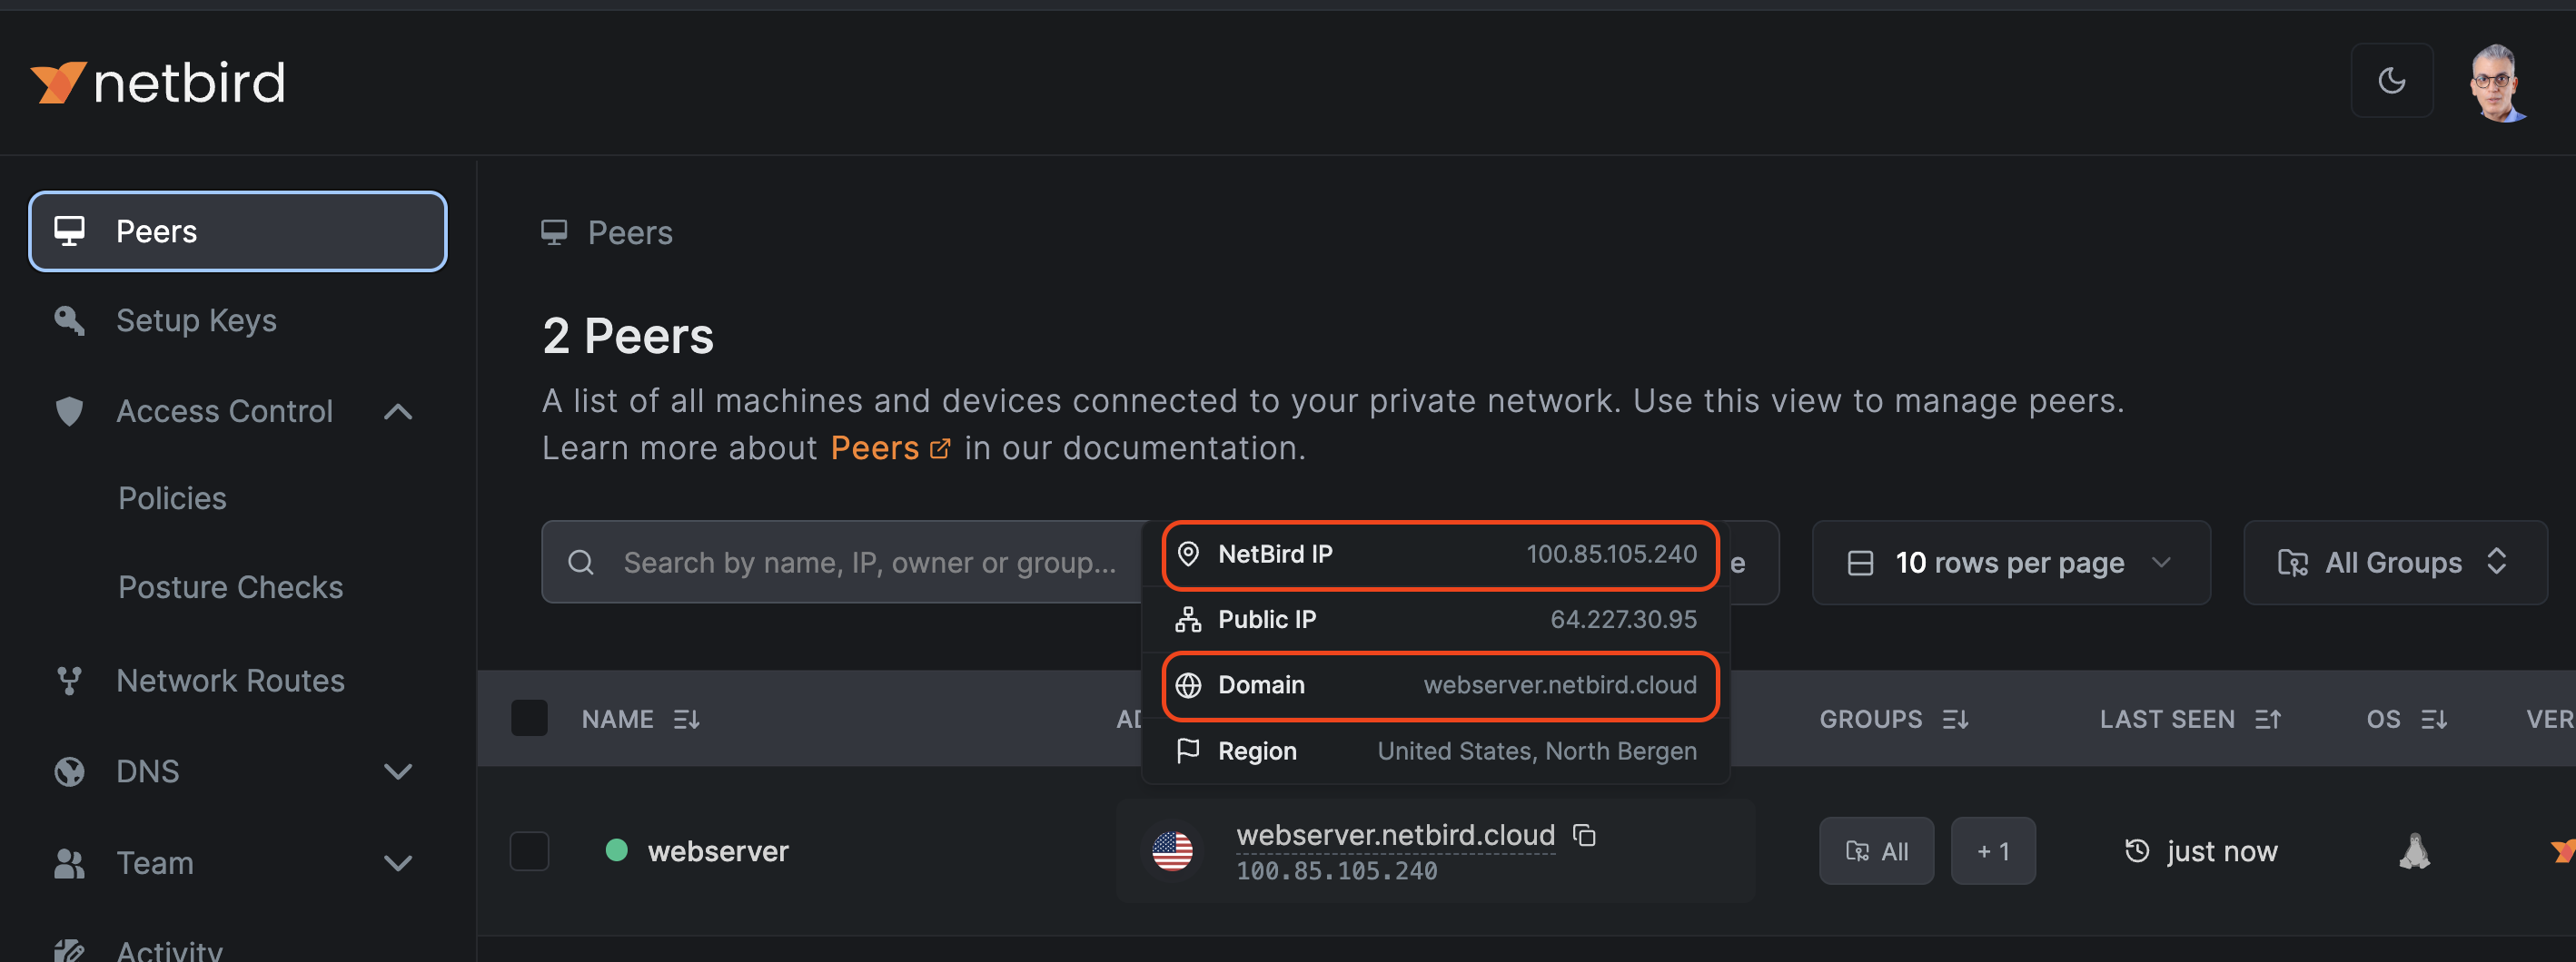Viewport: 2576px width, 962px height.
Task: Expand the Team menu section
Action: coord(398,863)
